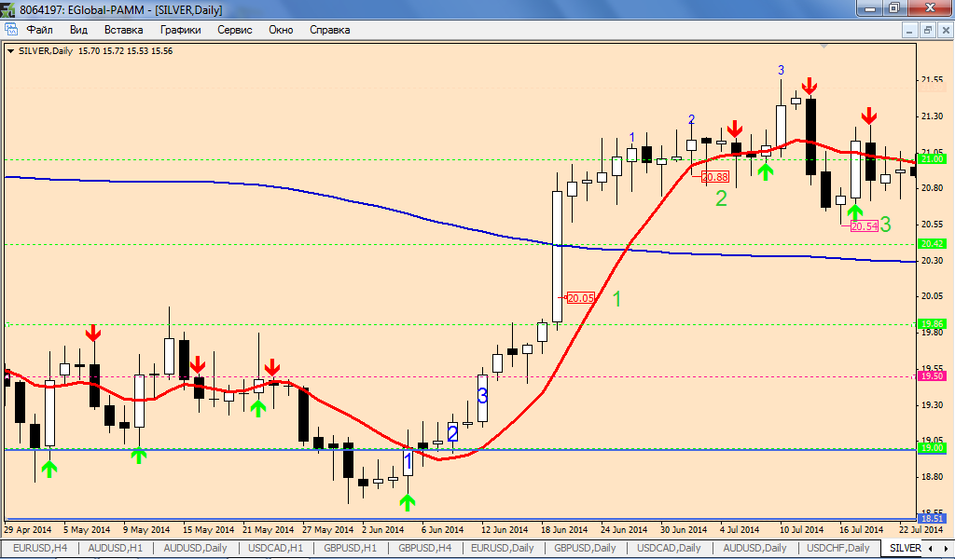Switch to the AUDUSD,H1 chart tab
955x559 pixels.
click(115, 548)
